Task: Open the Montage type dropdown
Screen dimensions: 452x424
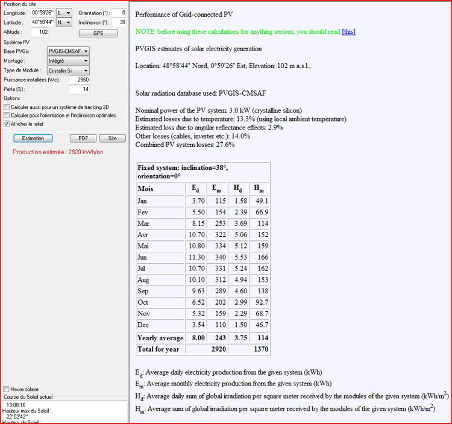Action: [68, 61]
